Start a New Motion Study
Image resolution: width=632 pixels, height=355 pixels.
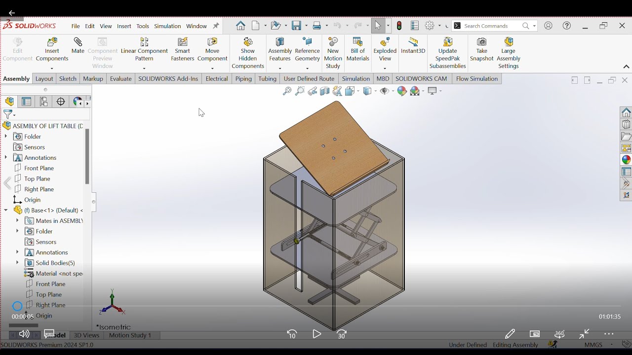click(x=333, y=42)
